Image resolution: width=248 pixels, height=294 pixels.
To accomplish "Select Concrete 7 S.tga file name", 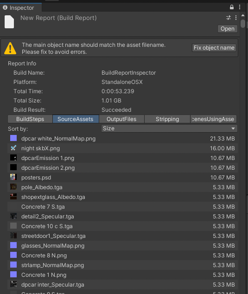I will pos(43,207).
